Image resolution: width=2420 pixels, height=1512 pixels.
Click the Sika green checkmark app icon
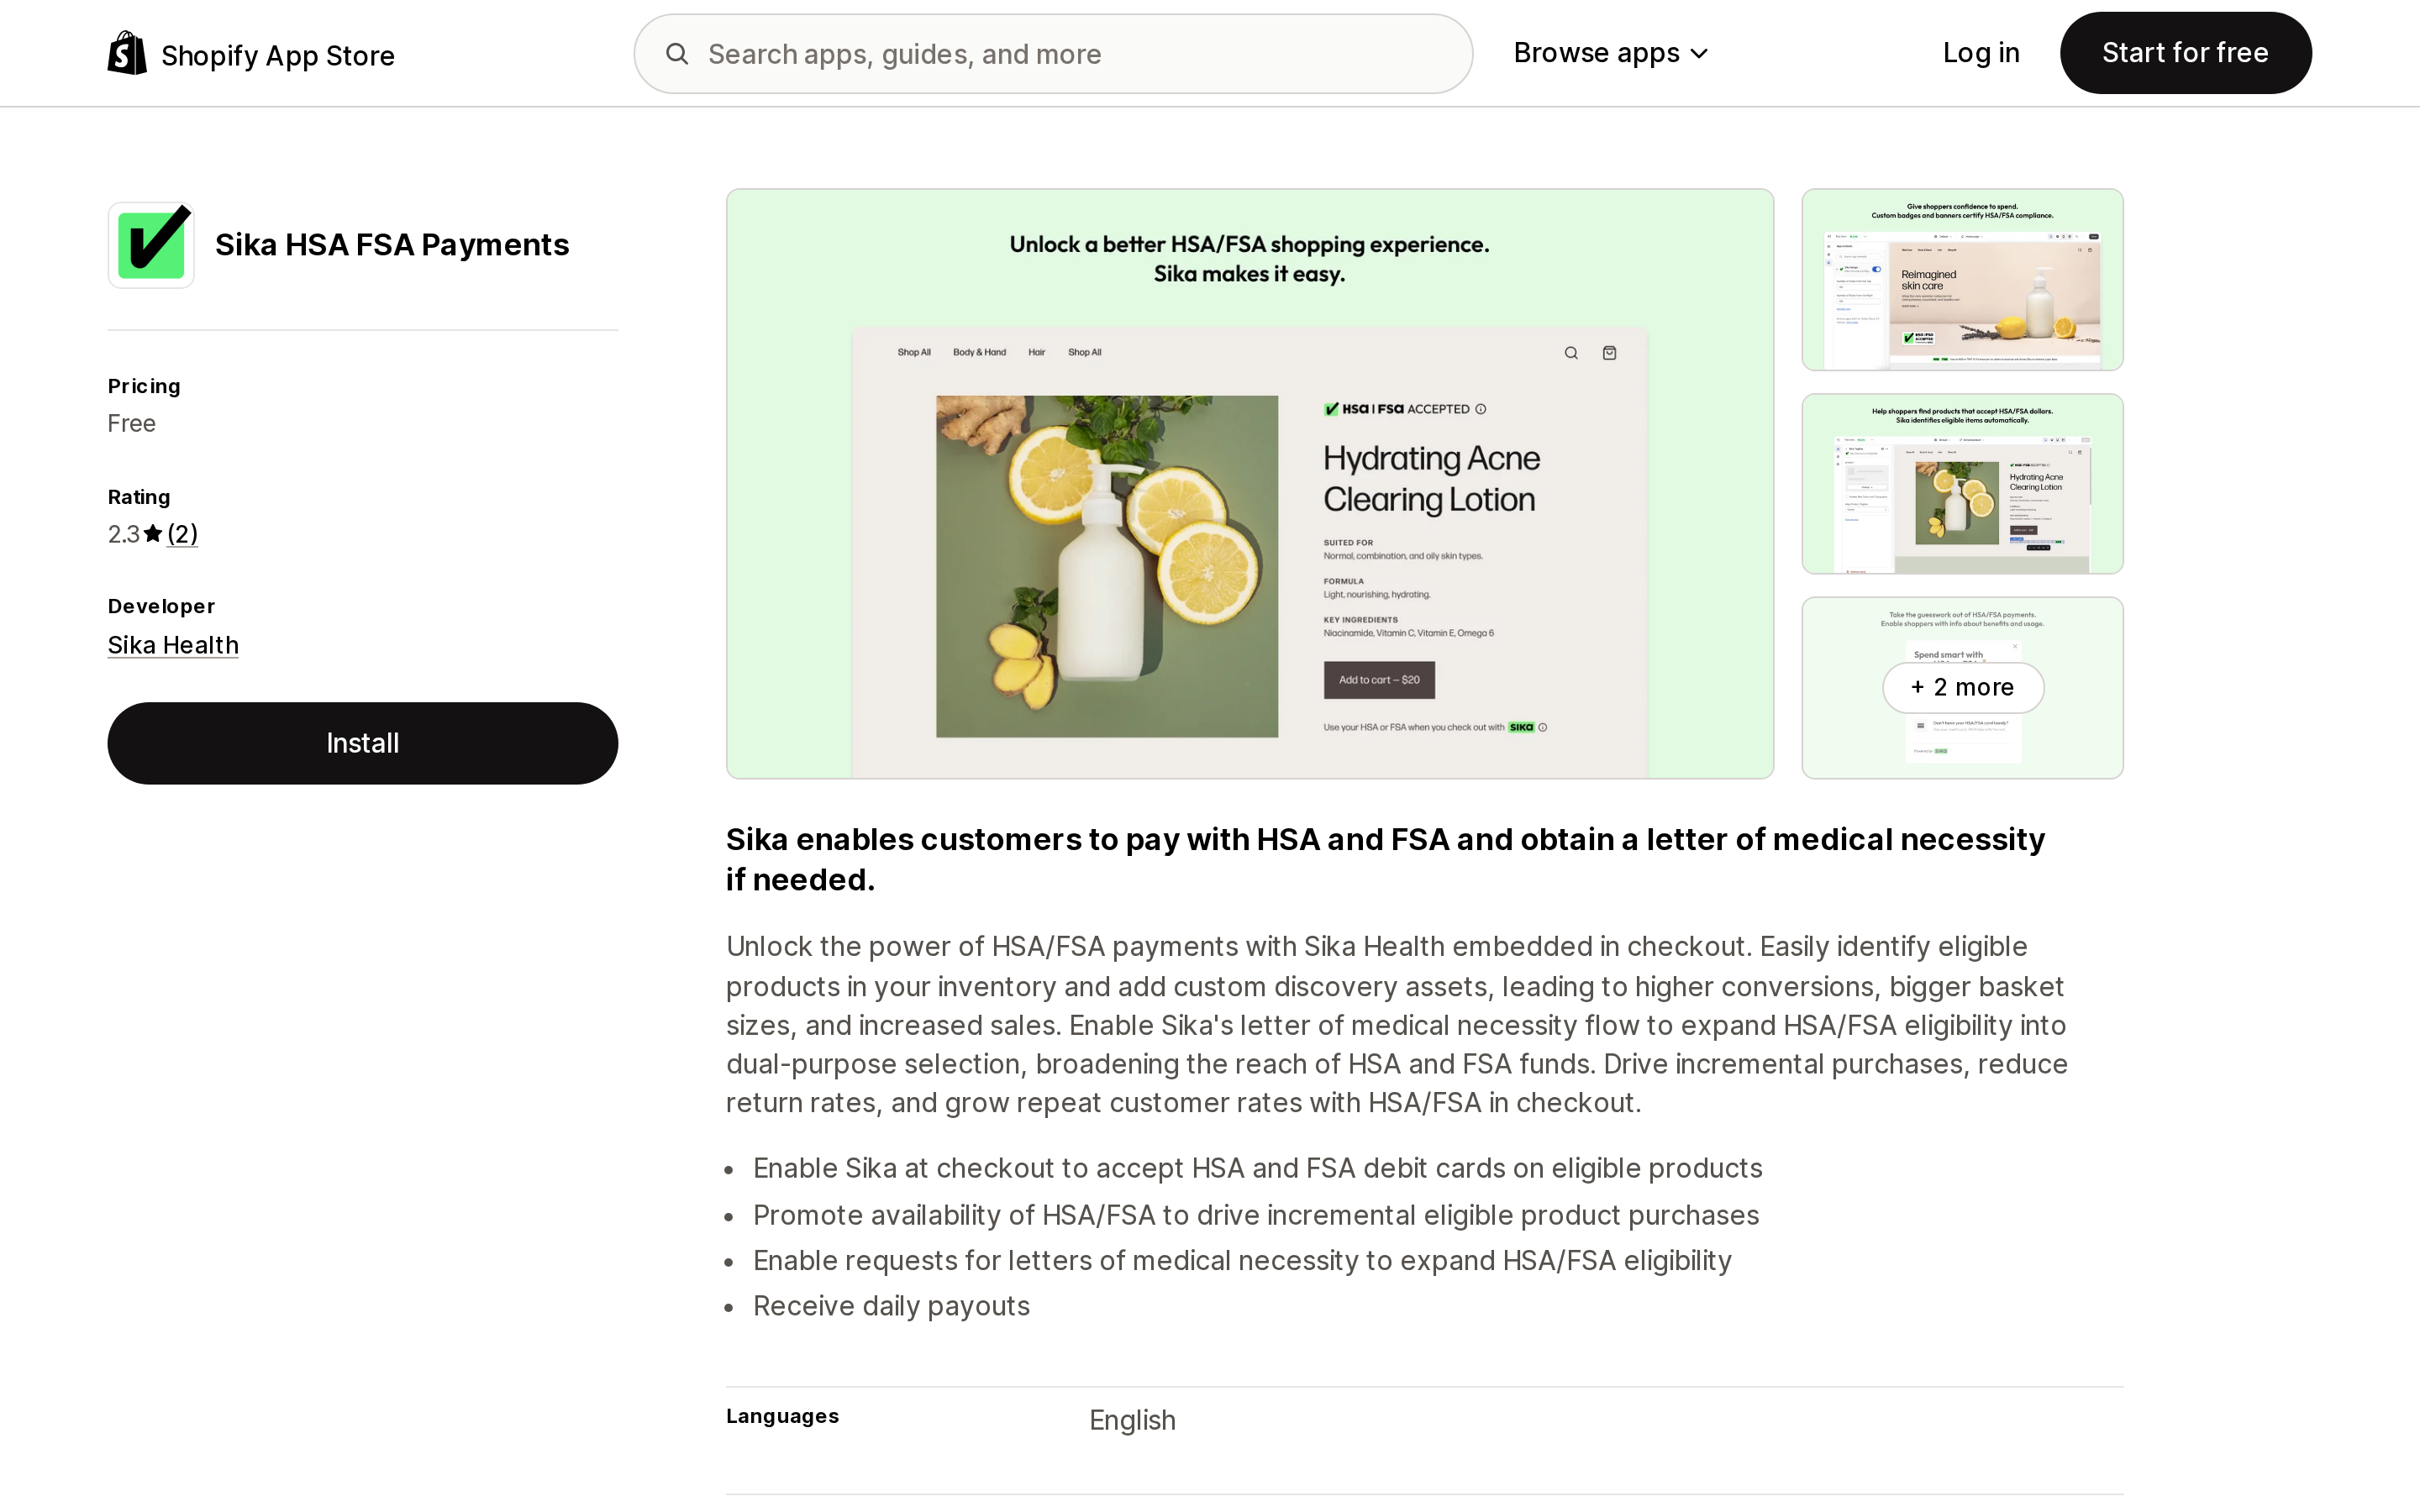[x=151, y=245]
